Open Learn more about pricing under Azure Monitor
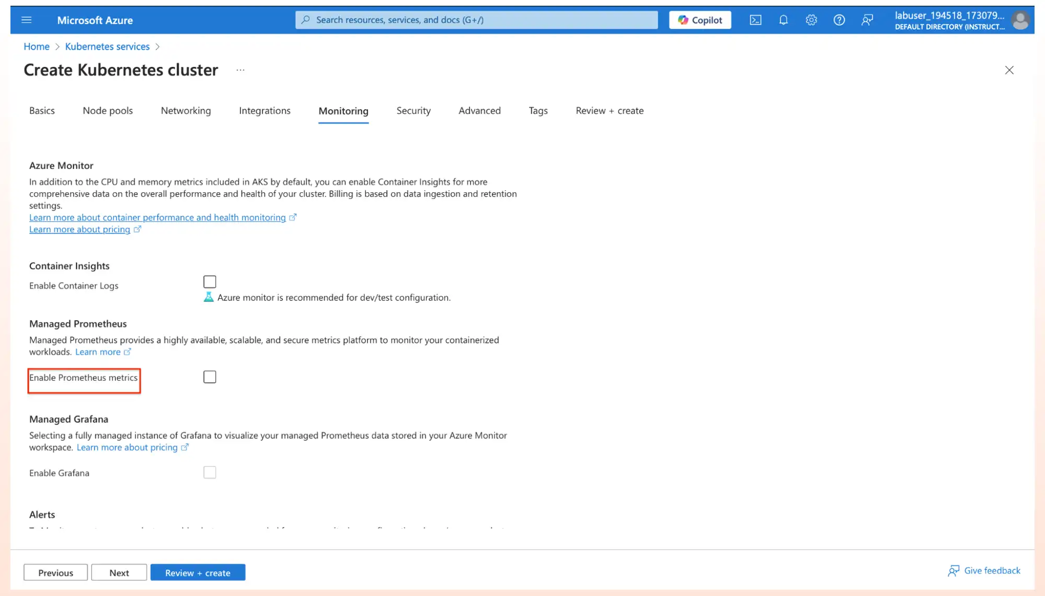Viewport: 1045px width, 596px height. point(79,229)
